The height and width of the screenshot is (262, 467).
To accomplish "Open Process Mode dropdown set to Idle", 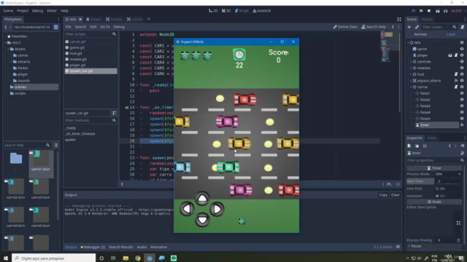I will coord(447,174).
